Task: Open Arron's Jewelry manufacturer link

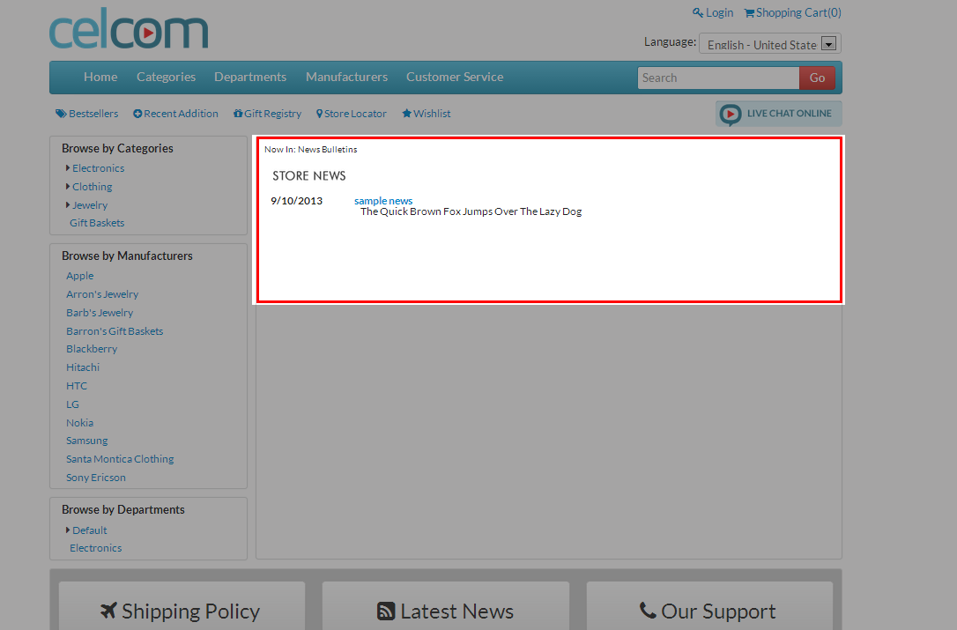Action: pyautogui.click(x=102, y=294)
